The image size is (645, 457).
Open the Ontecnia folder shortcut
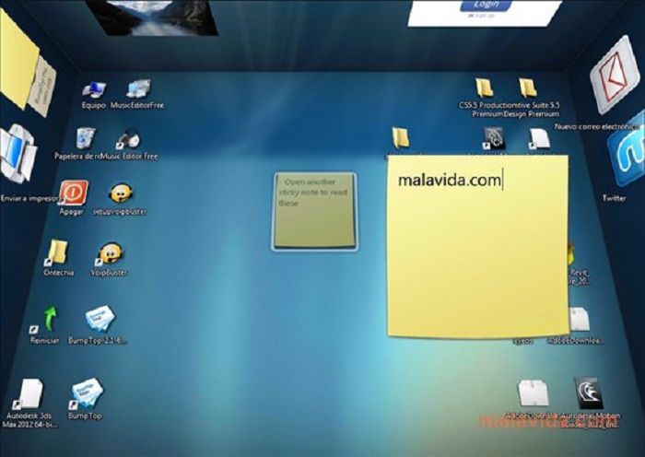tap(56, 252)
